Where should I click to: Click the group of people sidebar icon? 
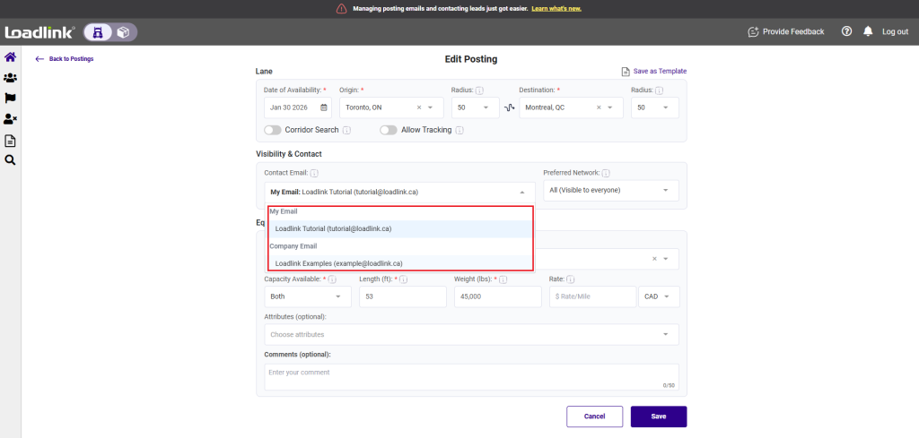pos(11,78)
